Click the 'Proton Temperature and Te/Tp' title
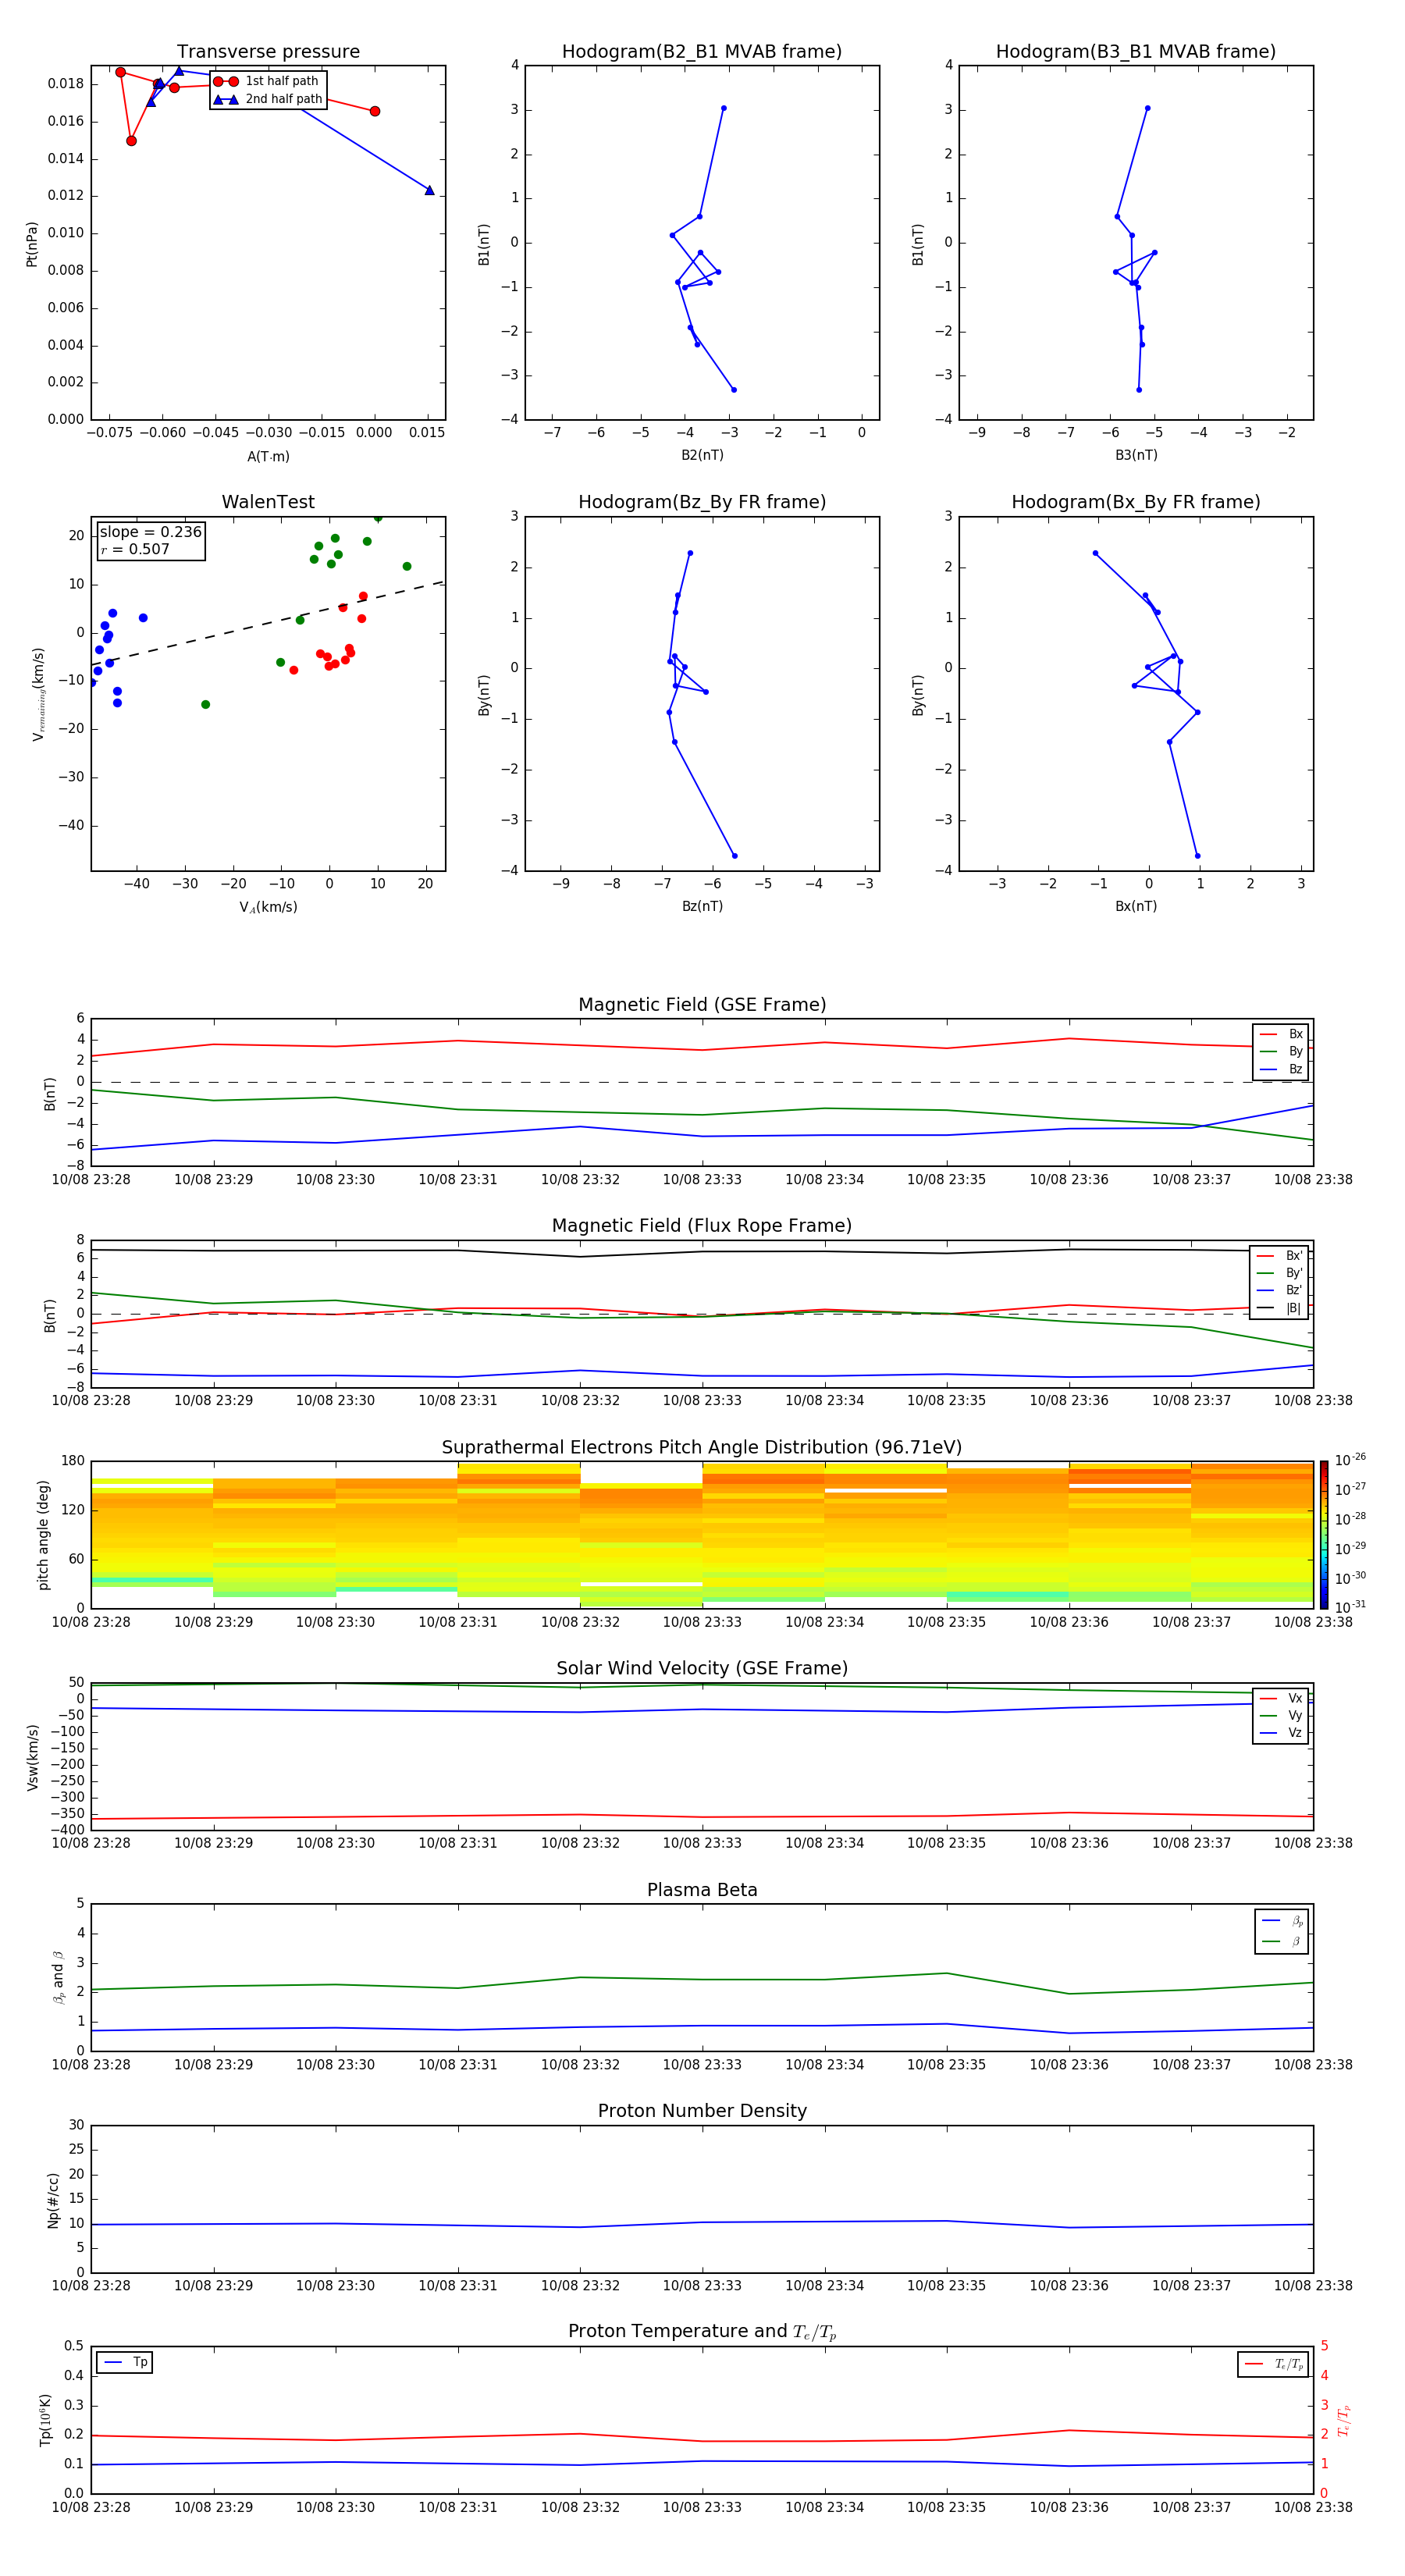Viewport: 1405px width, 2576px height. click(702, 2332)
